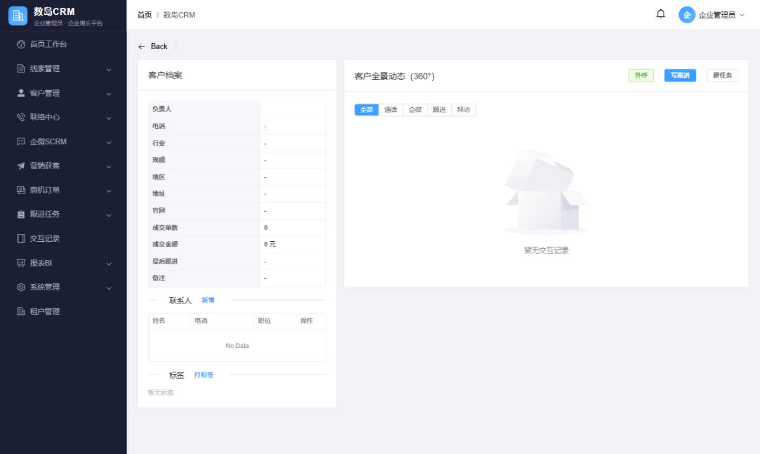760x454 pixels.
Task: Click the 负责人 row label
Action: click(x=162, y=109)
